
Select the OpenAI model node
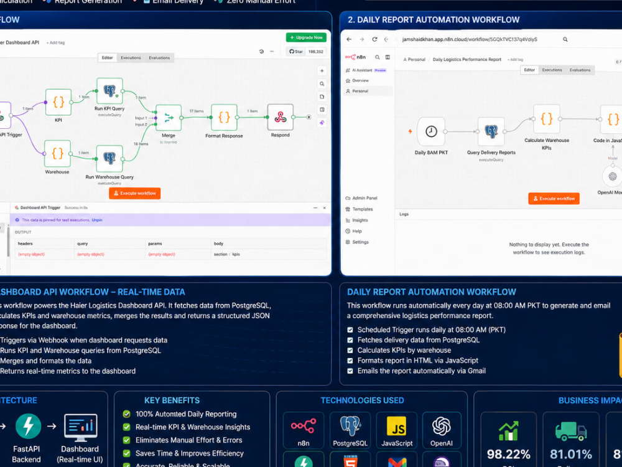tap(613, 177)
